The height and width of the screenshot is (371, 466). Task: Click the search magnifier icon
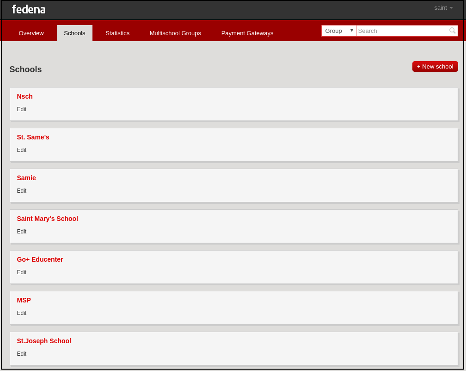(452, 31)
